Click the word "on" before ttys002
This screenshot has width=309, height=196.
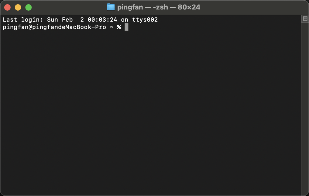click(x=124, y=20)
